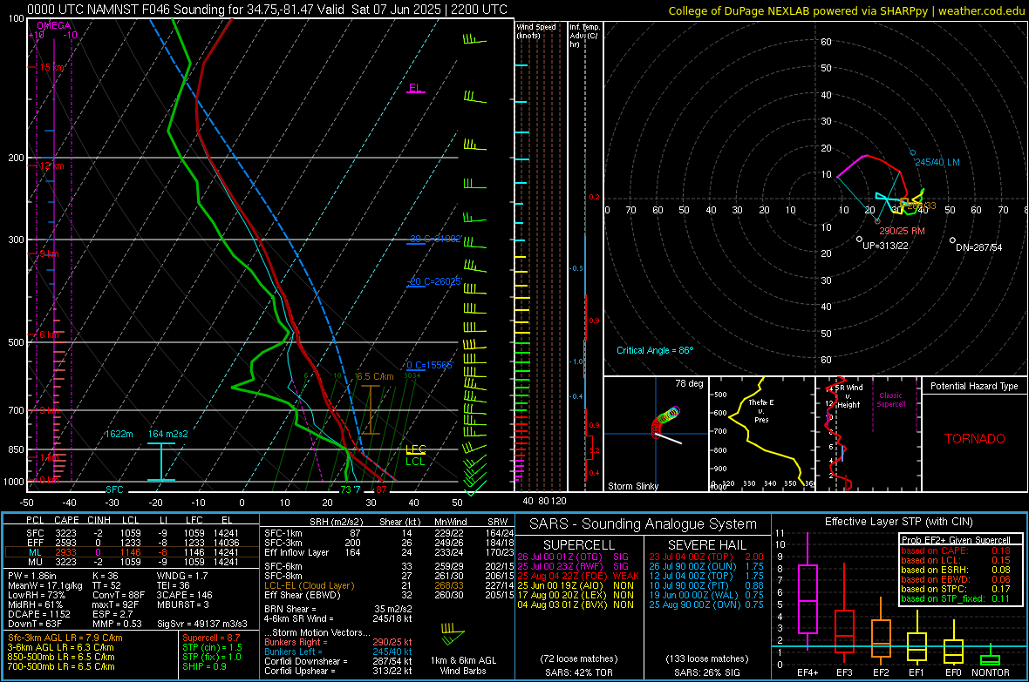Click the 25 Aug 04 22Z (FOE) WEAK analog
This screenshot has width=1029, height=682.
[x=578, y=576]
